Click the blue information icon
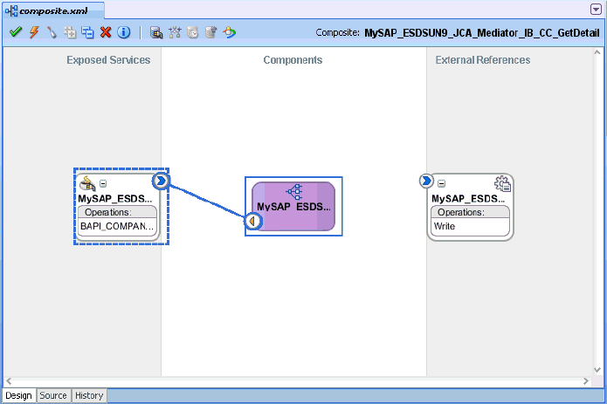This screenshot has width=607, height=404. click(123, 32)
